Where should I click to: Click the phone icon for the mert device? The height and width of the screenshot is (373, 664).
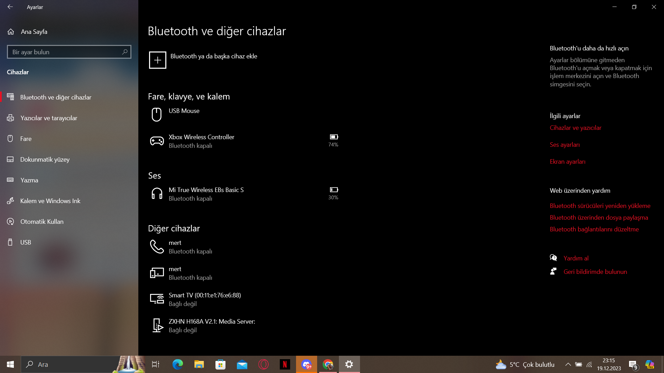(x=157, y=247)
